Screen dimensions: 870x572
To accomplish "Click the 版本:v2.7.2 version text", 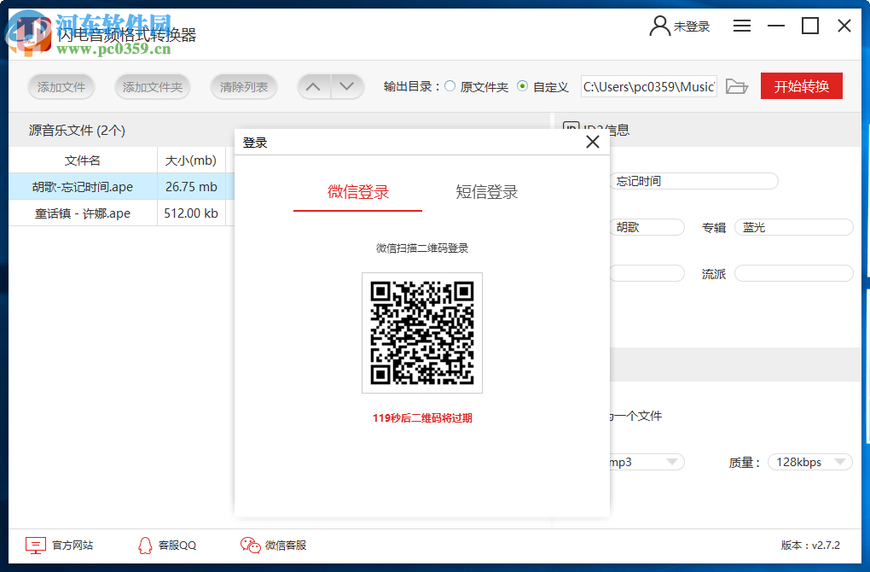I will click(x=810, y=546).
